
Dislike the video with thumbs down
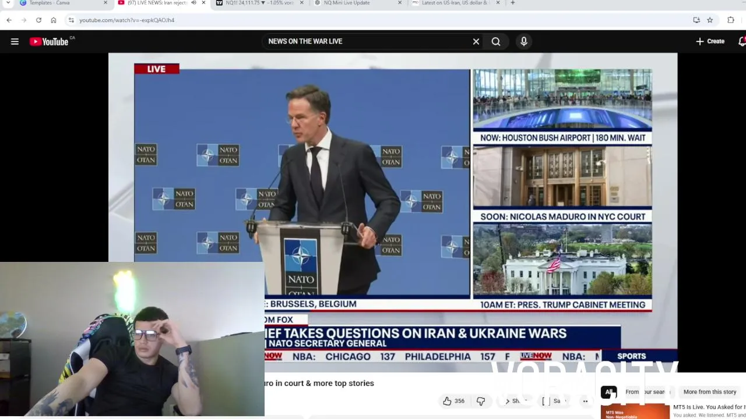[481, 401]
